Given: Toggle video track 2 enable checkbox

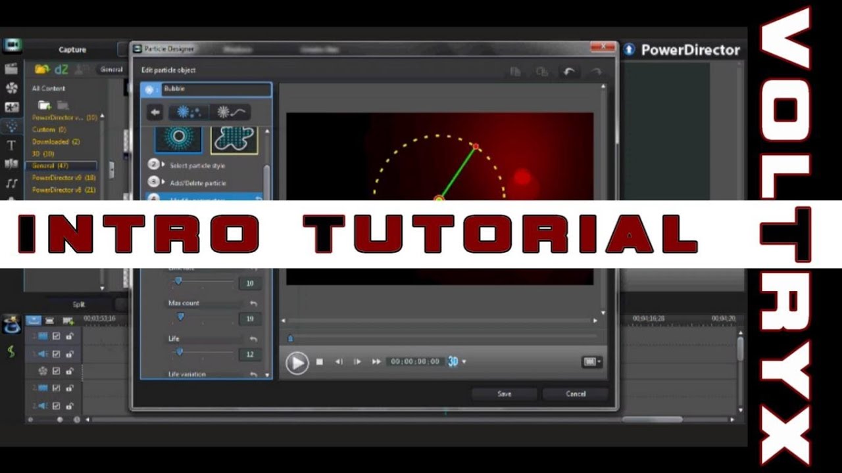Looking at the screenshot, I should click(57, 389).
